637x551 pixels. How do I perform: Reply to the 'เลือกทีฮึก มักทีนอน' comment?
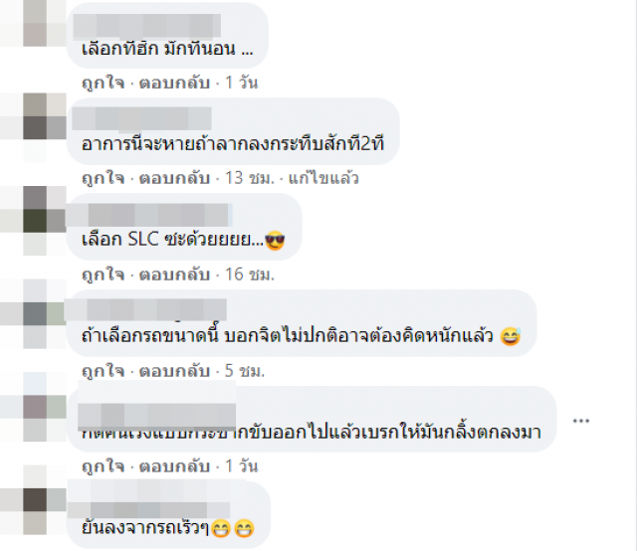[x=174, y=83]
